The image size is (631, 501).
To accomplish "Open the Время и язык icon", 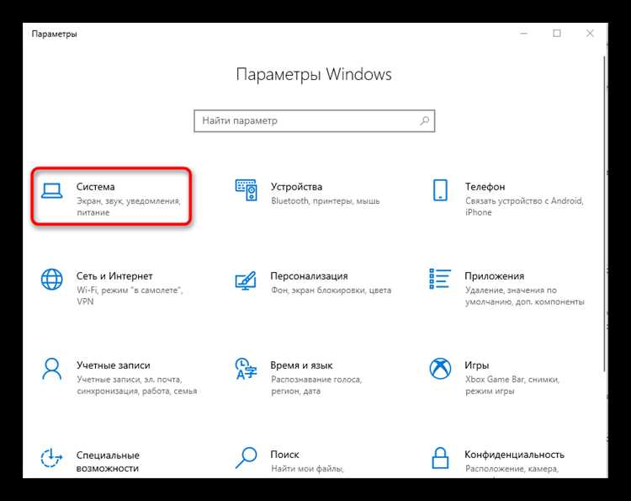I will [x=246, y=369].
